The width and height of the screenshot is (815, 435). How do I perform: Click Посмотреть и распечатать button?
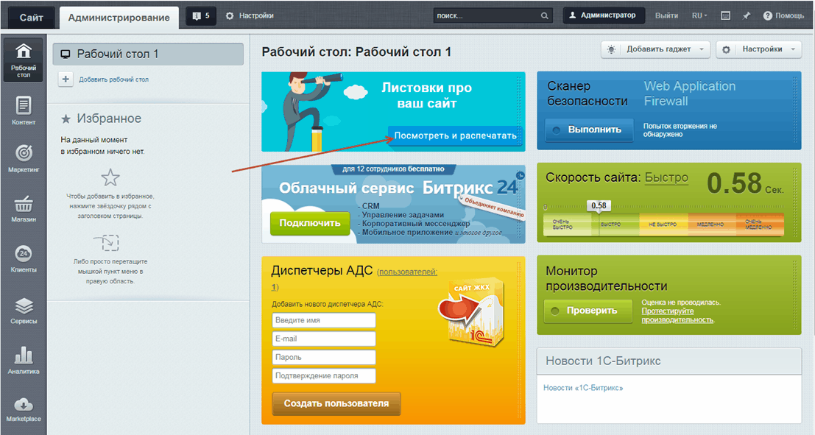click(455, 135)
